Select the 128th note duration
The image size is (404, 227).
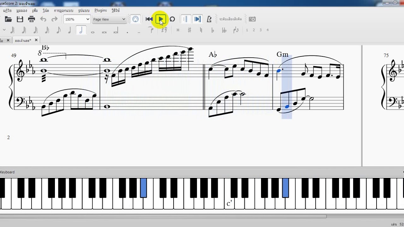(x=13, y=30)
